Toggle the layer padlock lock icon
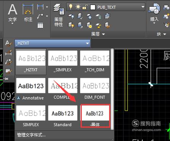The height and width of the screenshot is (141, 170). (85, 7)
